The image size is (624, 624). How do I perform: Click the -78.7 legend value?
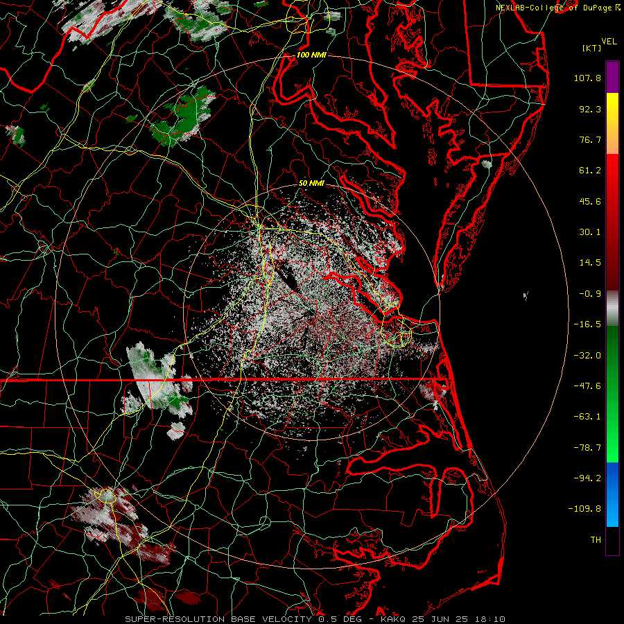pyautogui.click(x=587, y=448)
